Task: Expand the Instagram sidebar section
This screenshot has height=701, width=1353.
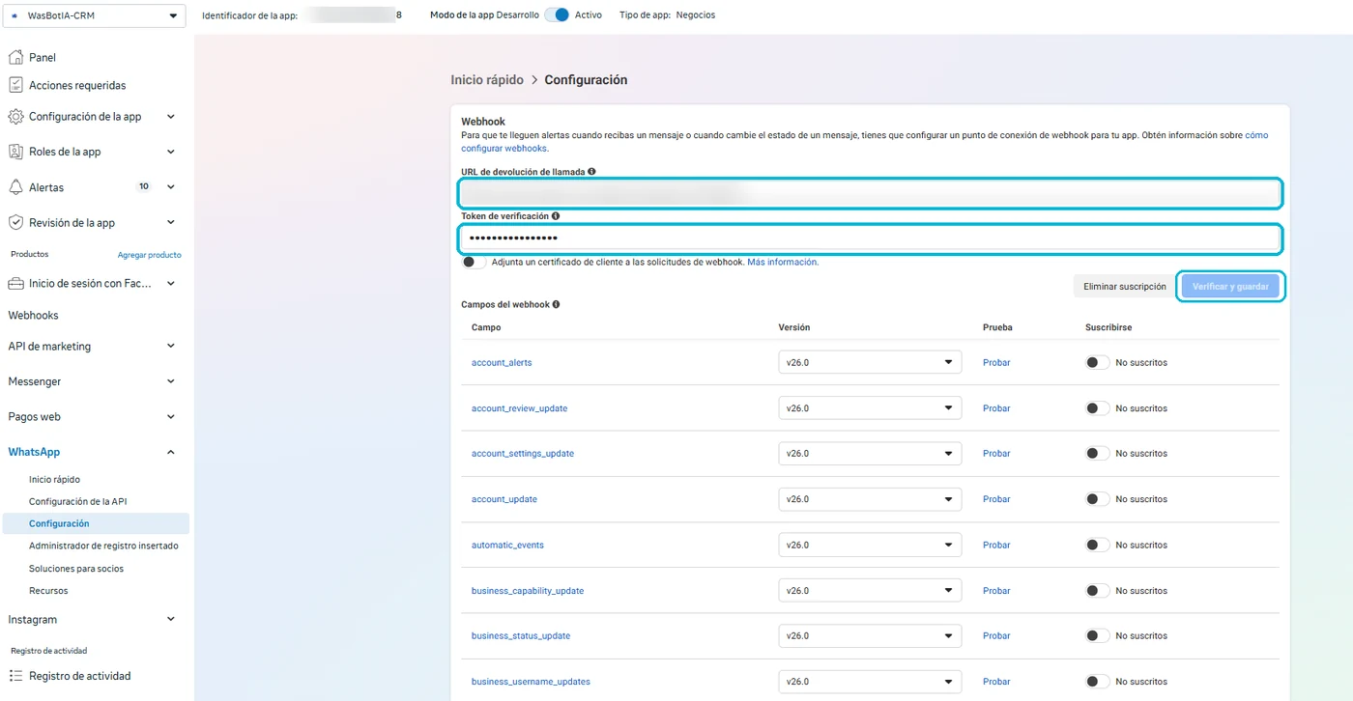Action: (171, 619)
